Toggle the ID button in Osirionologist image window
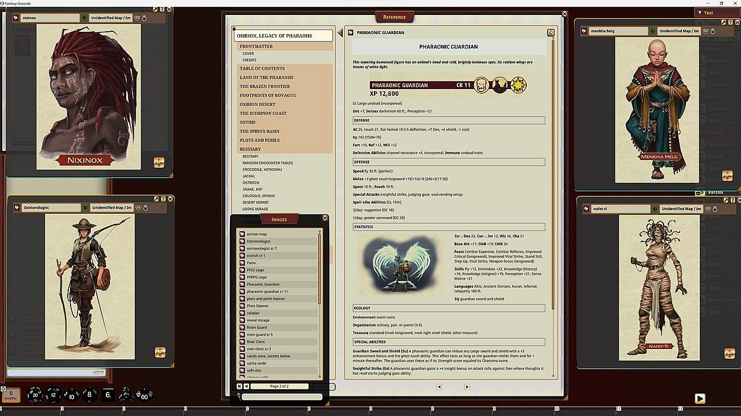This screenshot has width=741, height=416. tap(86, 207)
